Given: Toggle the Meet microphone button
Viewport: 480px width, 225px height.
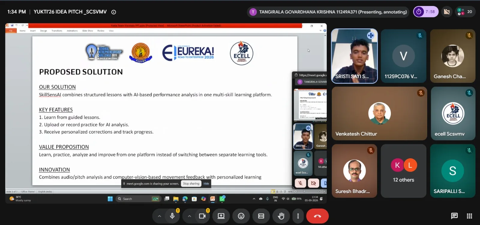Looking at the screenshot, I should pos(172,216).
